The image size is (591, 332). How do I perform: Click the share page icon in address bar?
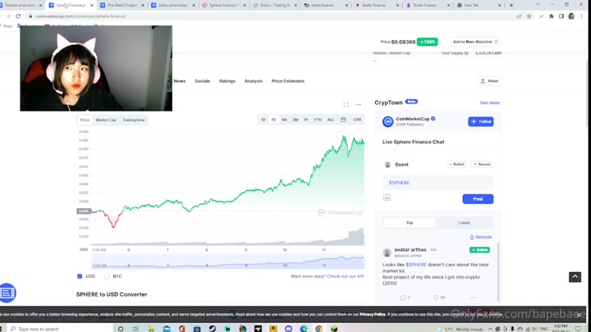(x=519, y=16)
